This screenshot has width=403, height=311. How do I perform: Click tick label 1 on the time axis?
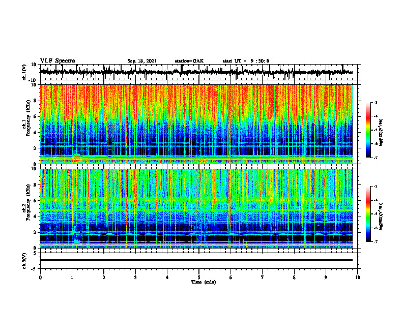[72, 277]
